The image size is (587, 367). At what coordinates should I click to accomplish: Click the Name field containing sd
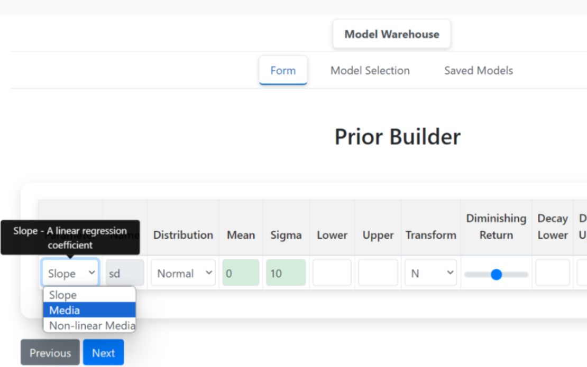124,273
